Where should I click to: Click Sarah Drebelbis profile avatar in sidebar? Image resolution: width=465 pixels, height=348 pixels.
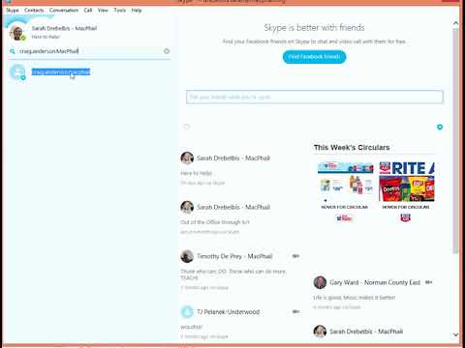[17, 32]
